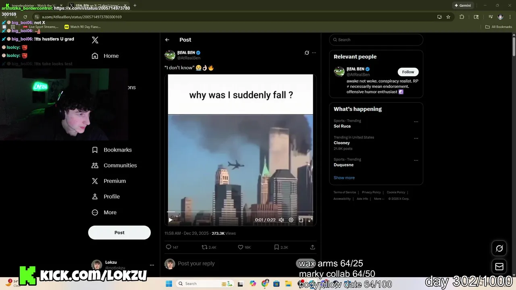Viewport: 516px width, 290px height.
Task: Play the video
Action: point(171,220)
